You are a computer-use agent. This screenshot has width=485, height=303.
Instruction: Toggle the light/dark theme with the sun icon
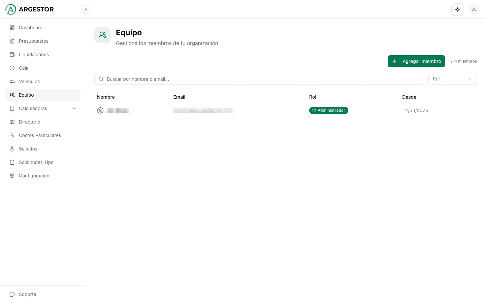pos(457,9)
